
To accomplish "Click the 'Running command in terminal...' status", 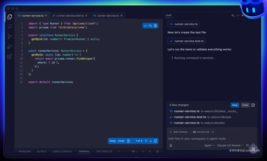I will pos(195,58).
